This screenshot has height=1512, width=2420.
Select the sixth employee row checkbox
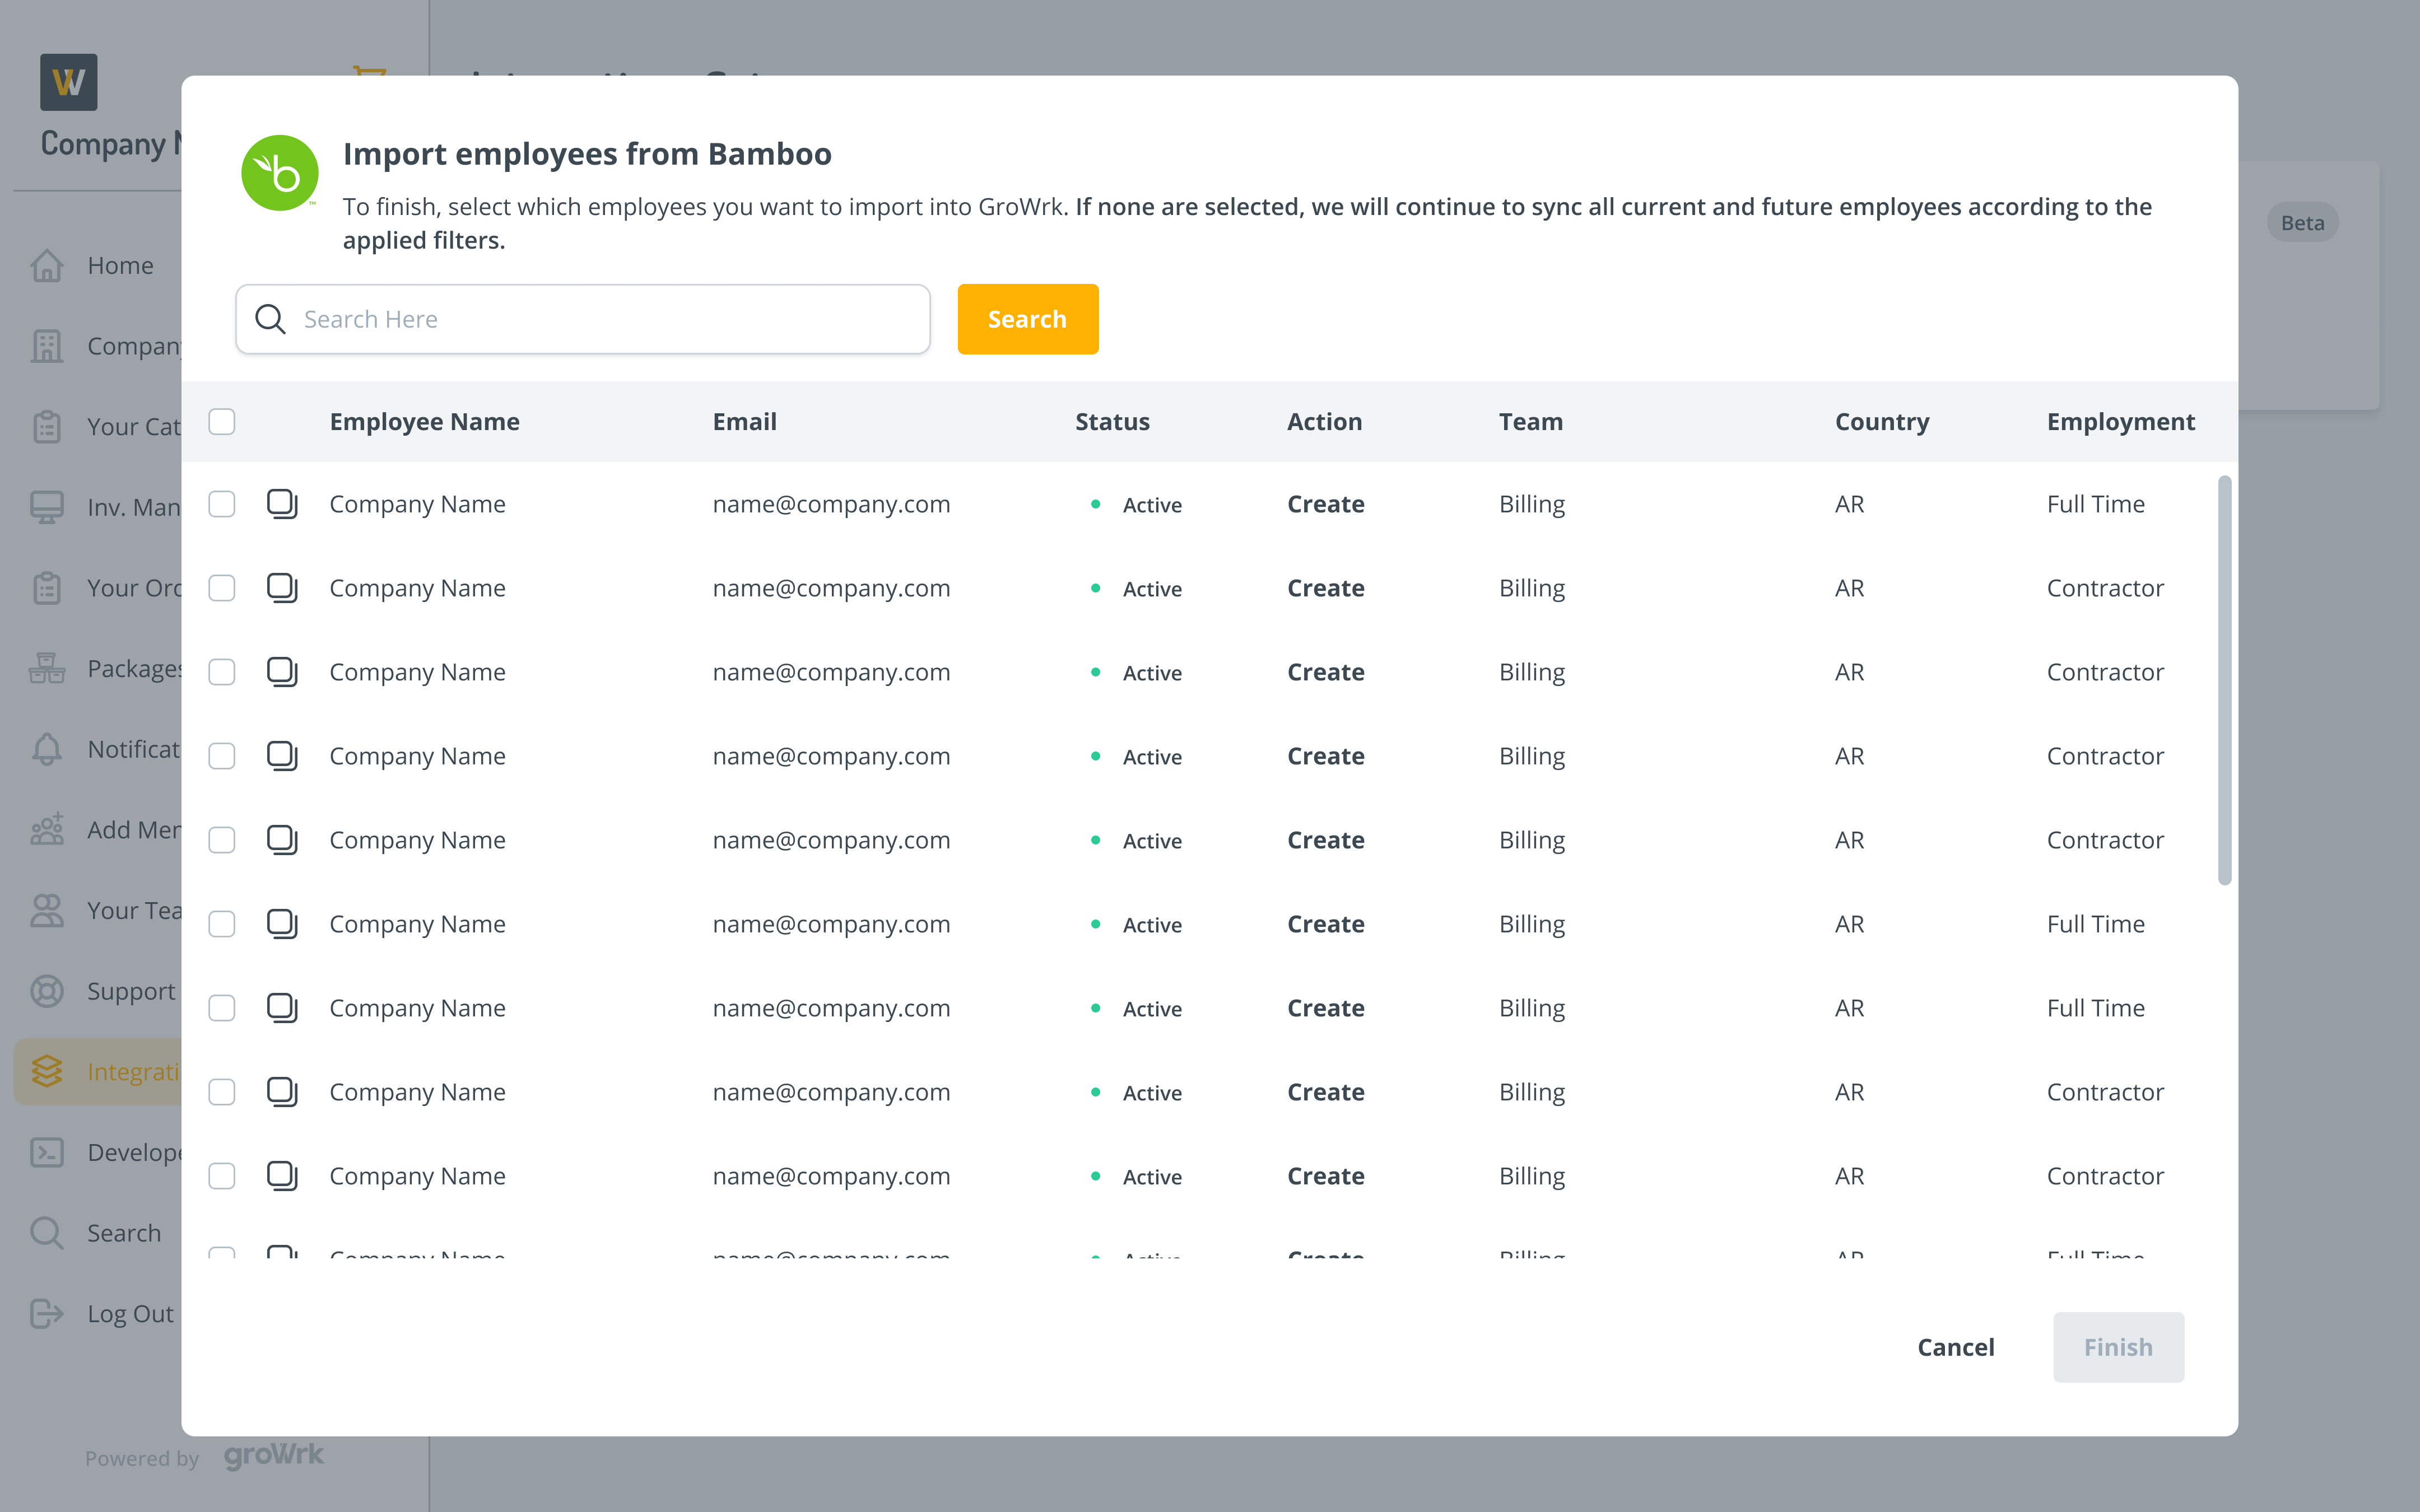pyautogui.click(x=222, y=924)
